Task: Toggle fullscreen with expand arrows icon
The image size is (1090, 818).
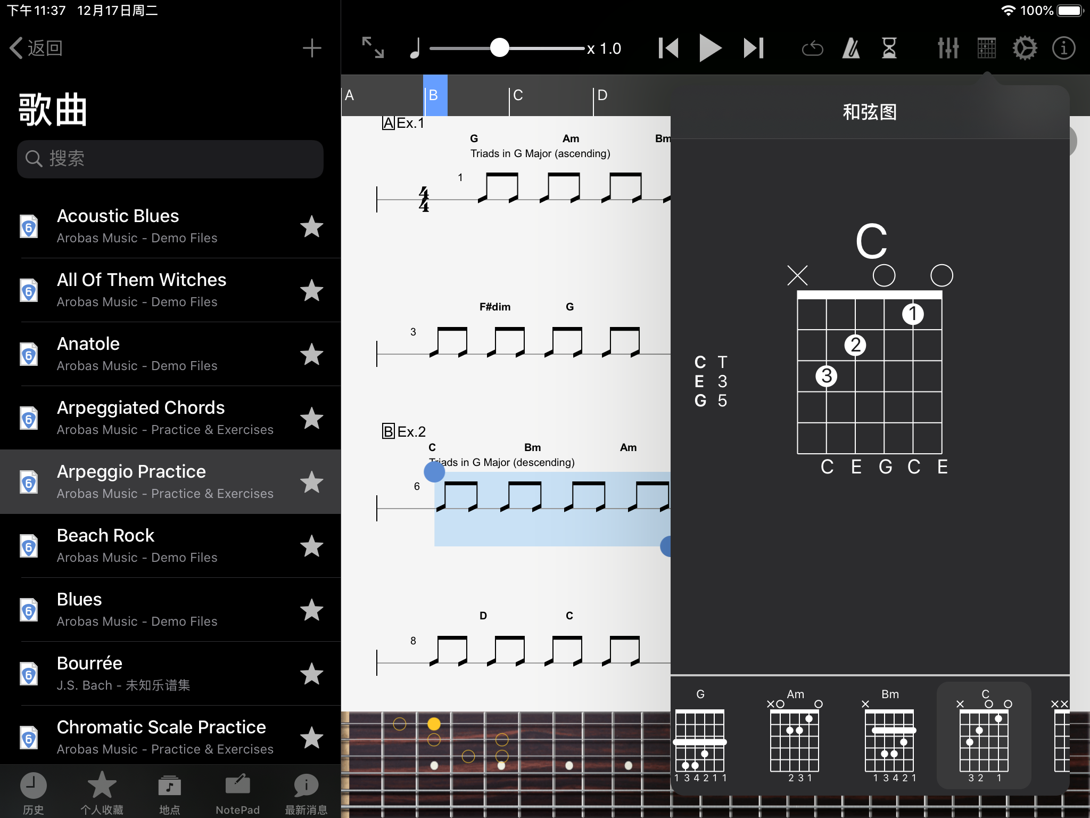Action: click(x=373, y=47)
